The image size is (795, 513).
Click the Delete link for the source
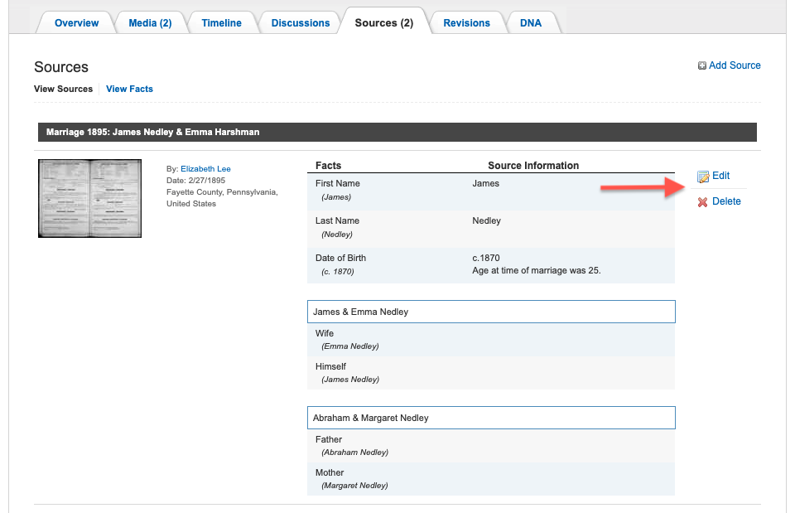pyautogui.click(x=726, y=201)
